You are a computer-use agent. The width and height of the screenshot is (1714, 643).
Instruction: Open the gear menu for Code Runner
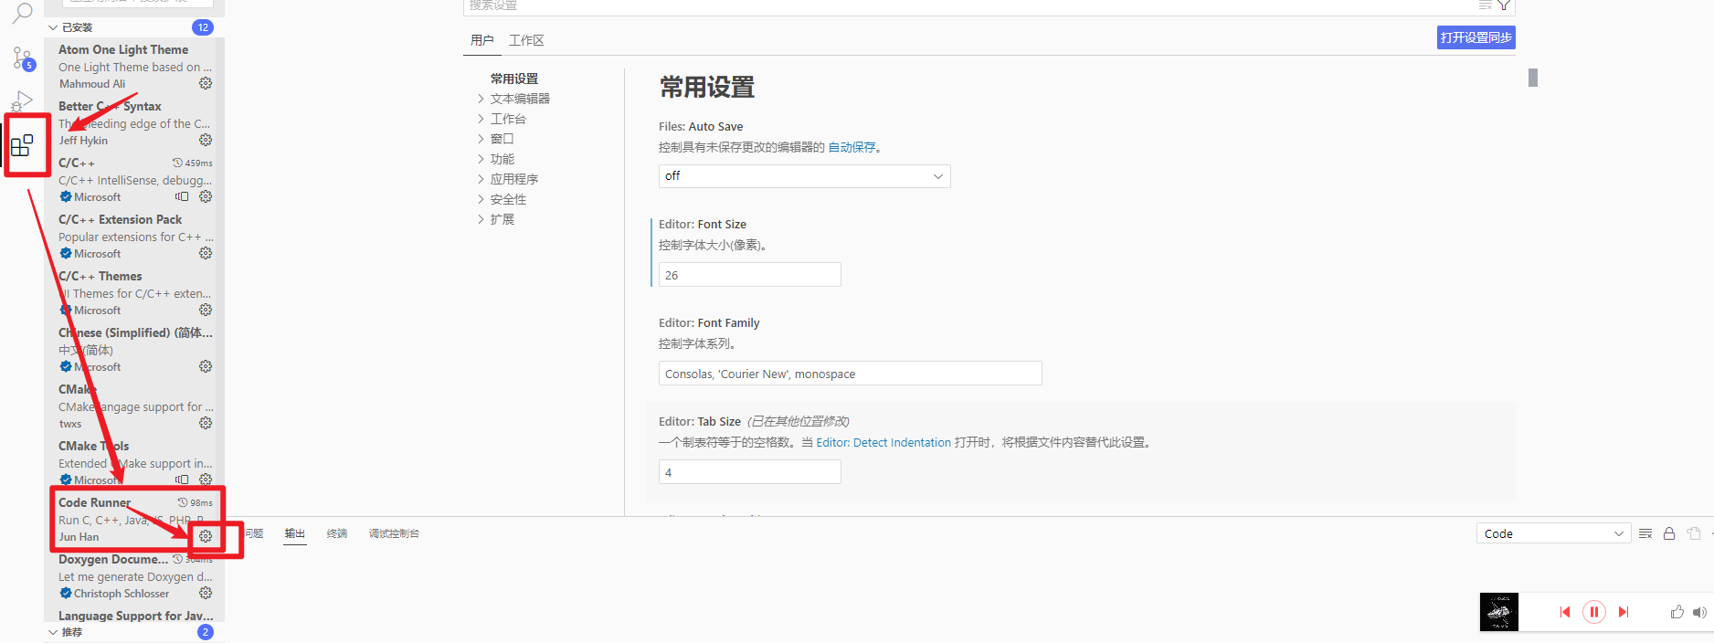click(206, 536)
